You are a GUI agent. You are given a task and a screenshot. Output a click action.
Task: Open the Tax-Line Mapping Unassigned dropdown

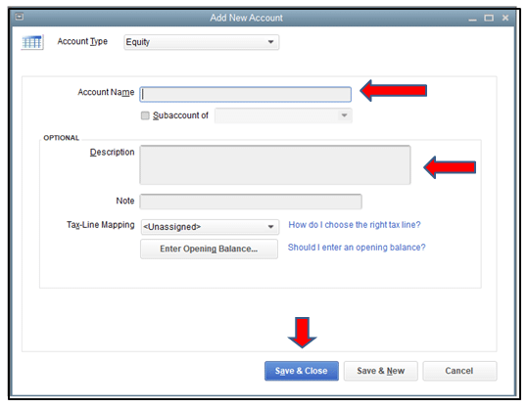[210, 227]
